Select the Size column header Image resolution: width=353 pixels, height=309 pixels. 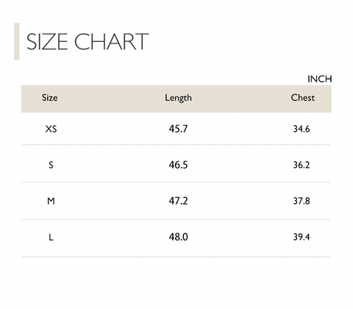(50, 98)
